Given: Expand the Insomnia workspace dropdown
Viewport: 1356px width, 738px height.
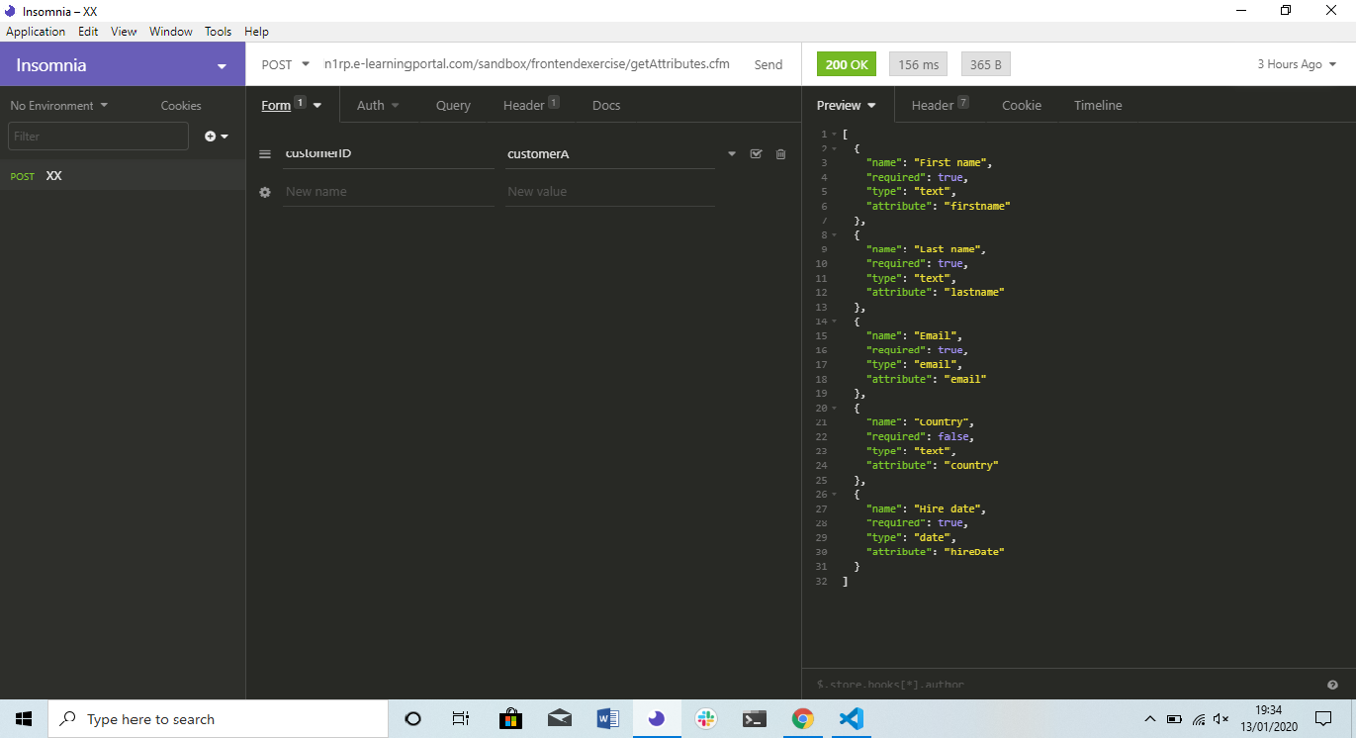Looking at the screenshot, I should [123, 65].
